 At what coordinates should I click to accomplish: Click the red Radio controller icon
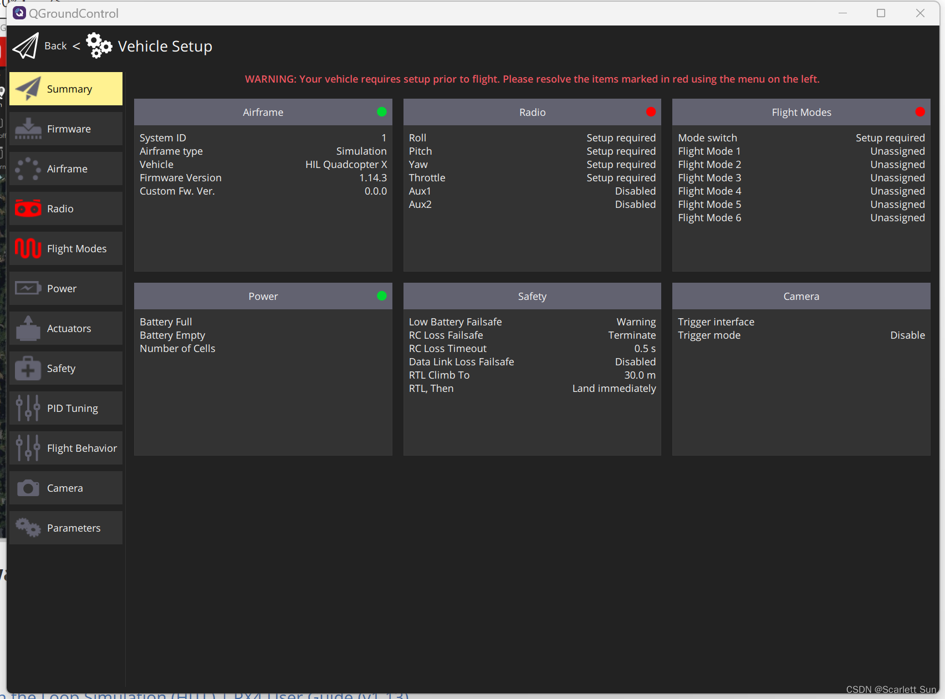coord(28,208)
